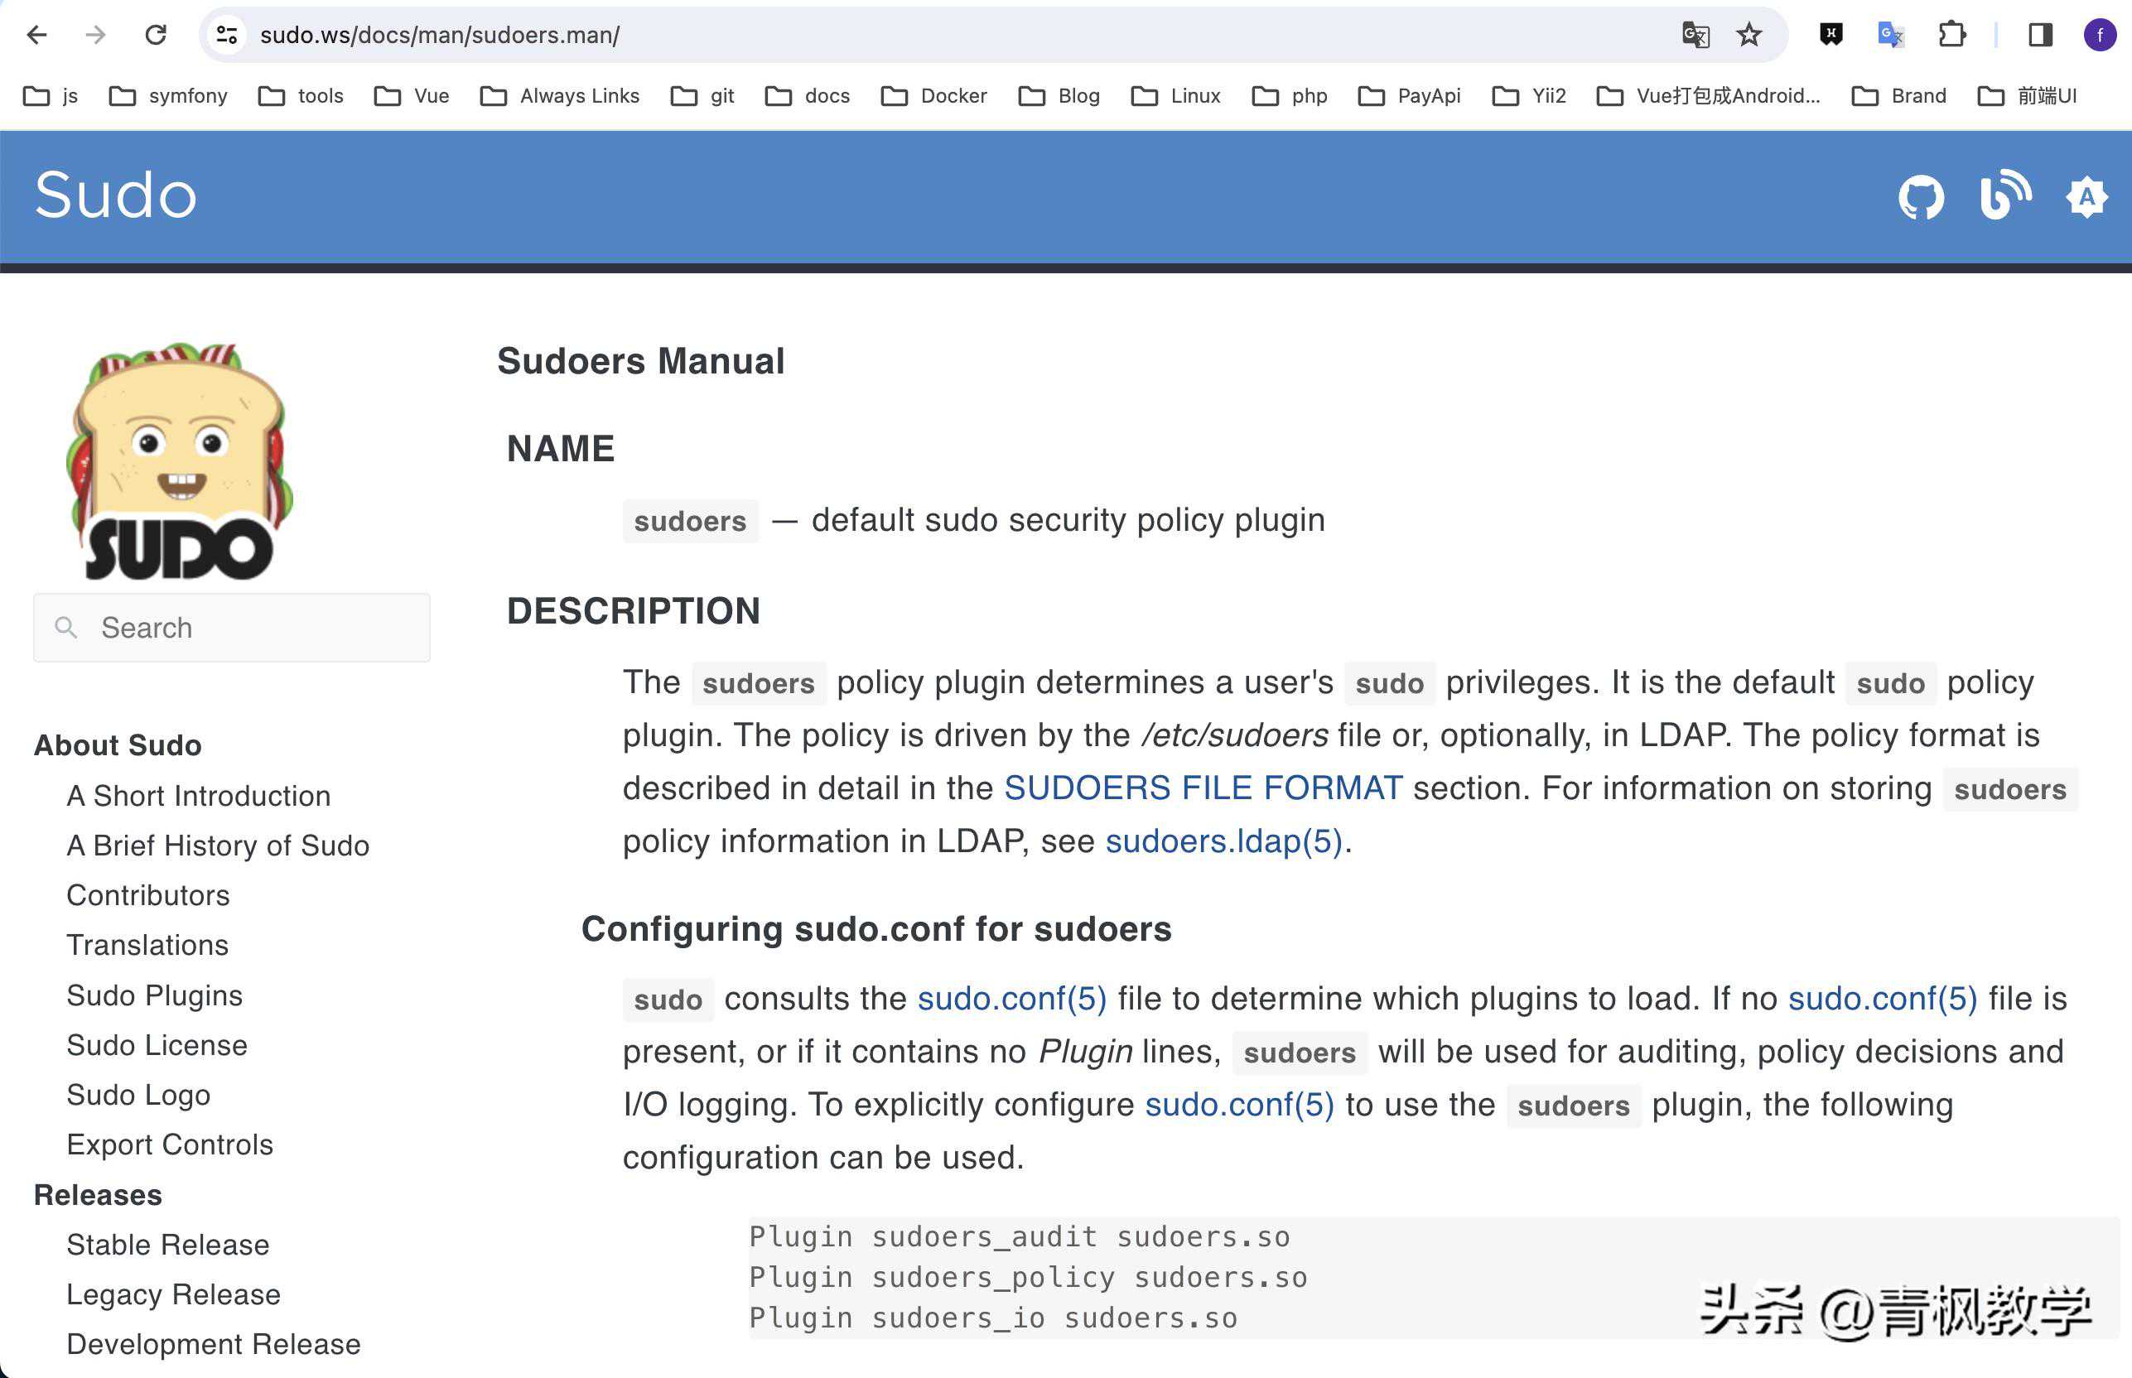
Task: Click the browser reload button
Action: (156, 35)
